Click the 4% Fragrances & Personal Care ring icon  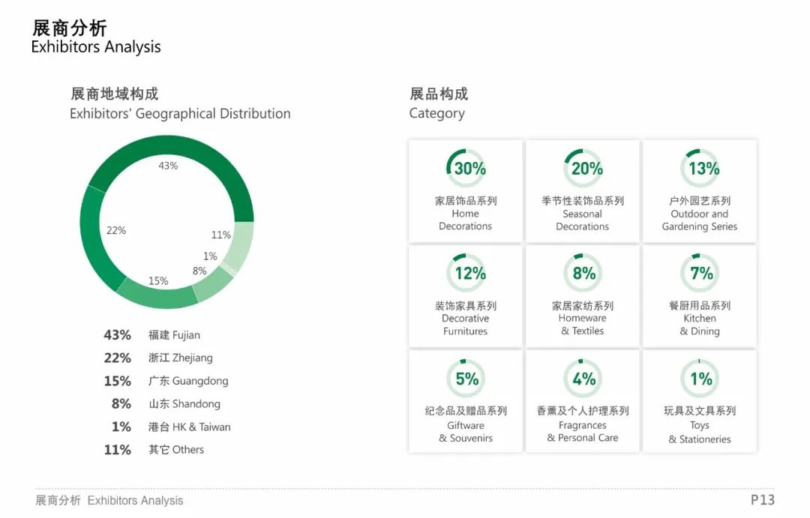tap(583, 379)
